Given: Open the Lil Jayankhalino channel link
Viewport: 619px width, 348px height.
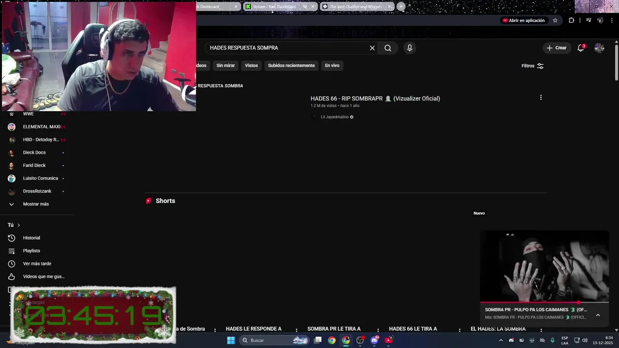Looking at the screenshot, I should tap(335, 117).
